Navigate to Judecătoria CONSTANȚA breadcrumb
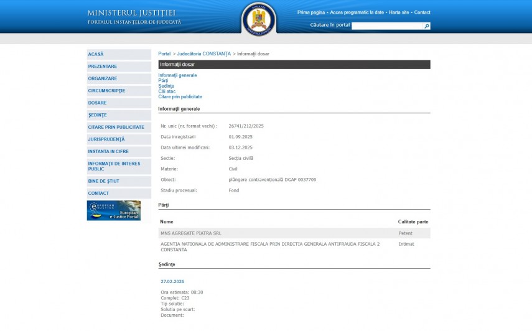The image size is (532, 331). (203, 54)
